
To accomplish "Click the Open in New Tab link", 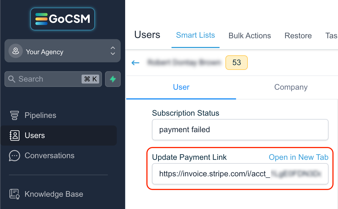I will [299, 157].
